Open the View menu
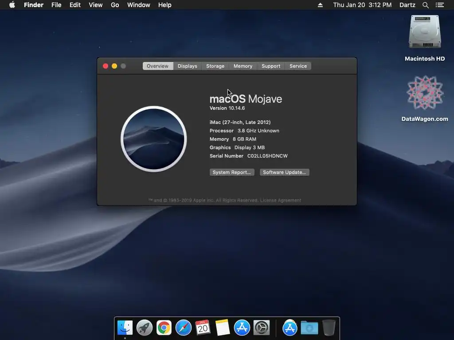 point(96,5)
